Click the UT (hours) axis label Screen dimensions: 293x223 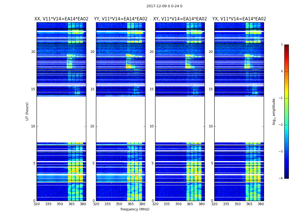[27, 111]
